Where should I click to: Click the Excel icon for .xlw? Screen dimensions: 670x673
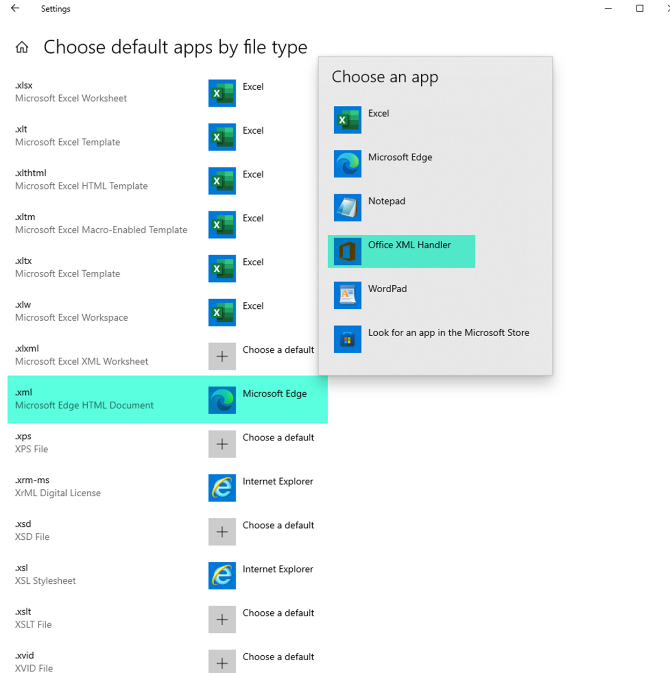(x=222, y=313)
